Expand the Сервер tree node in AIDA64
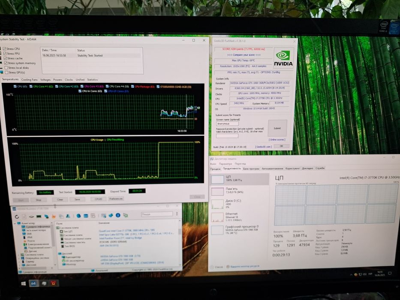 19,261
